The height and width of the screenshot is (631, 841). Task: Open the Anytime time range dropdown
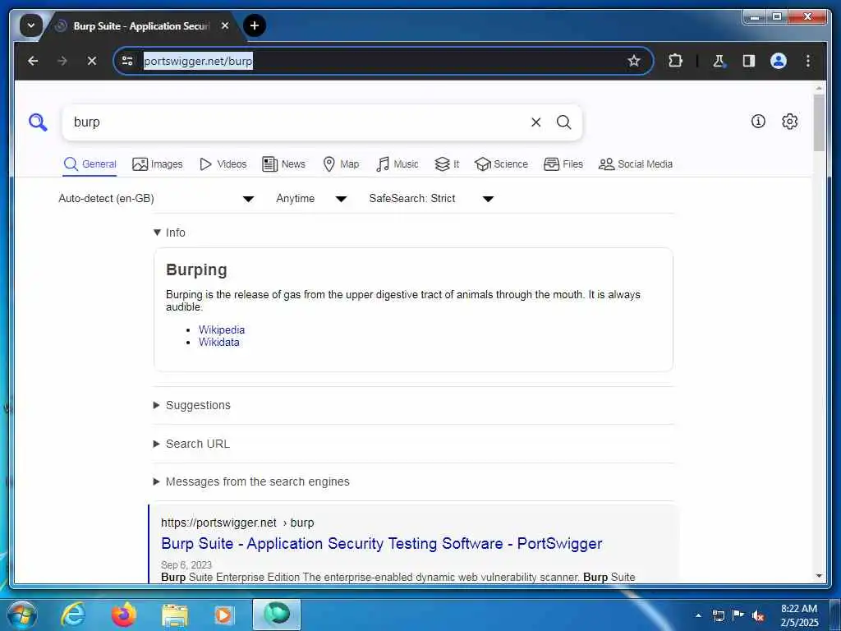[311, 199]
